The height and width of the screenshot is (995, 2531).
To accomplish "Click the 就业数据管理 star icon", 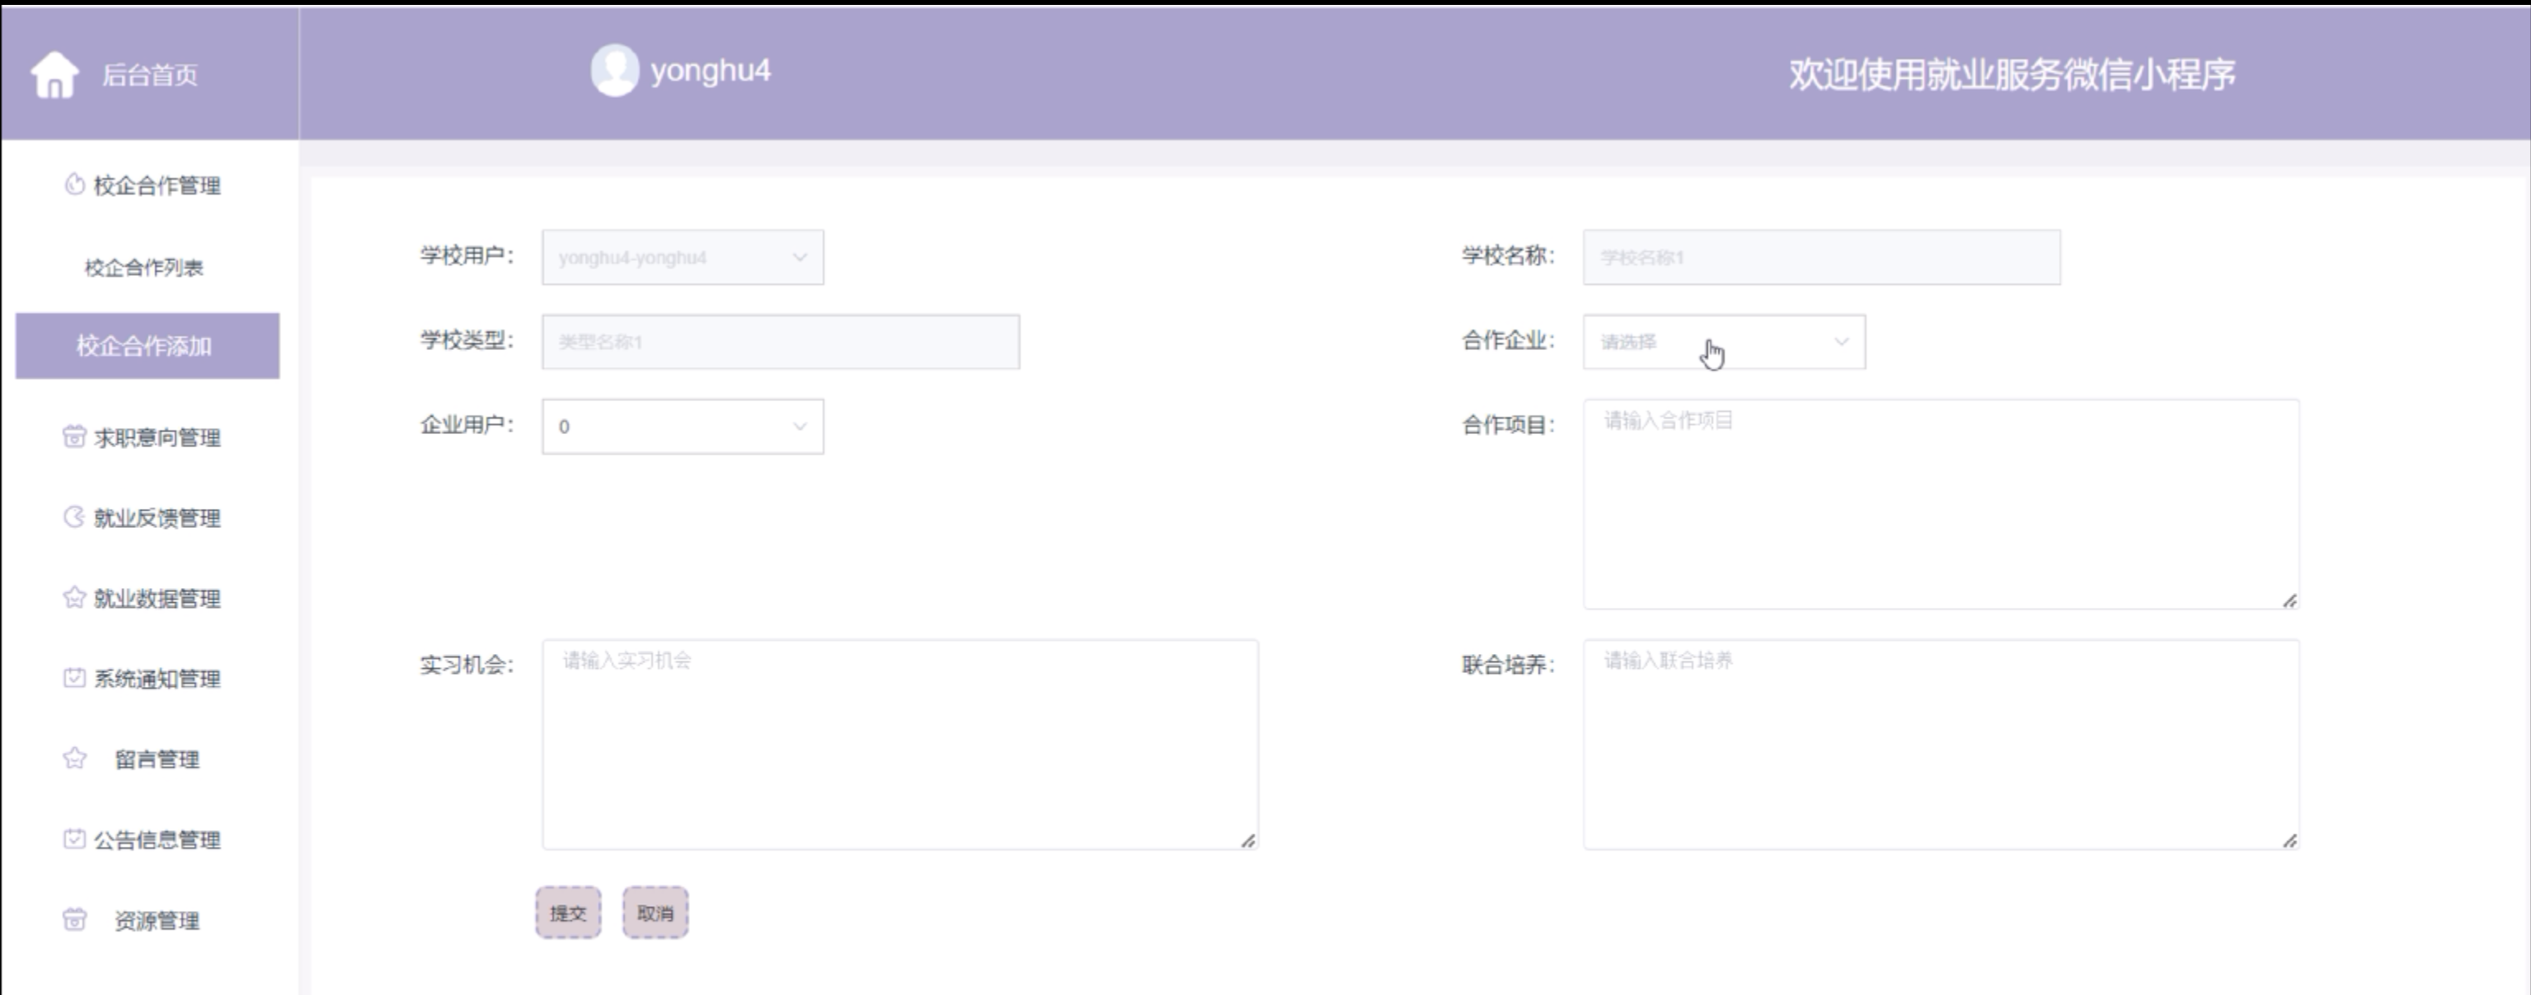I will pyautogui.click(x=75, y=598).
